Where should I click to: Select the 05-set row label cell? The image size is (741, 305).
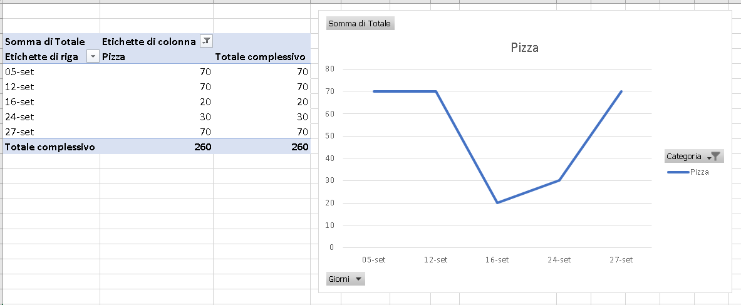[51, 72]
